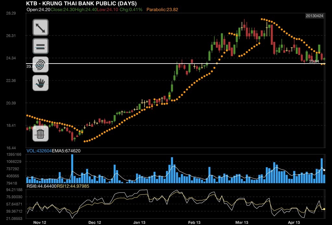Click the yellow dot ending the RSI line
Screen dimensions: 332x225
[x=324, y=209]
